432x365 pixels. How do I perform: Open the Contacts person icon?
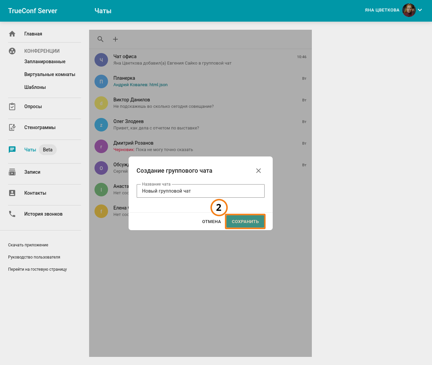[x=12, y=193]
